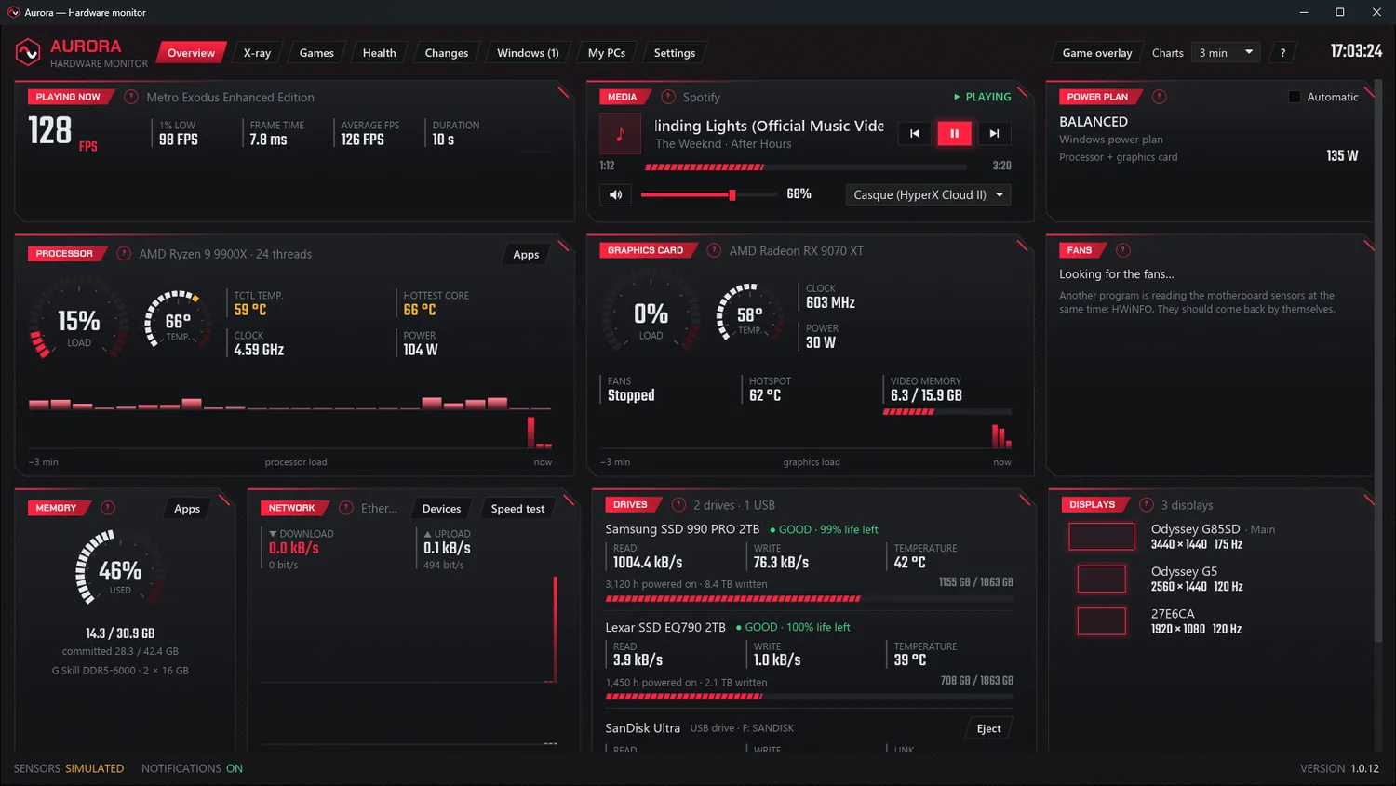Open the question mark help button in top bar
The width and height of the screenshot is (1396, 786).
[1282, 53]
